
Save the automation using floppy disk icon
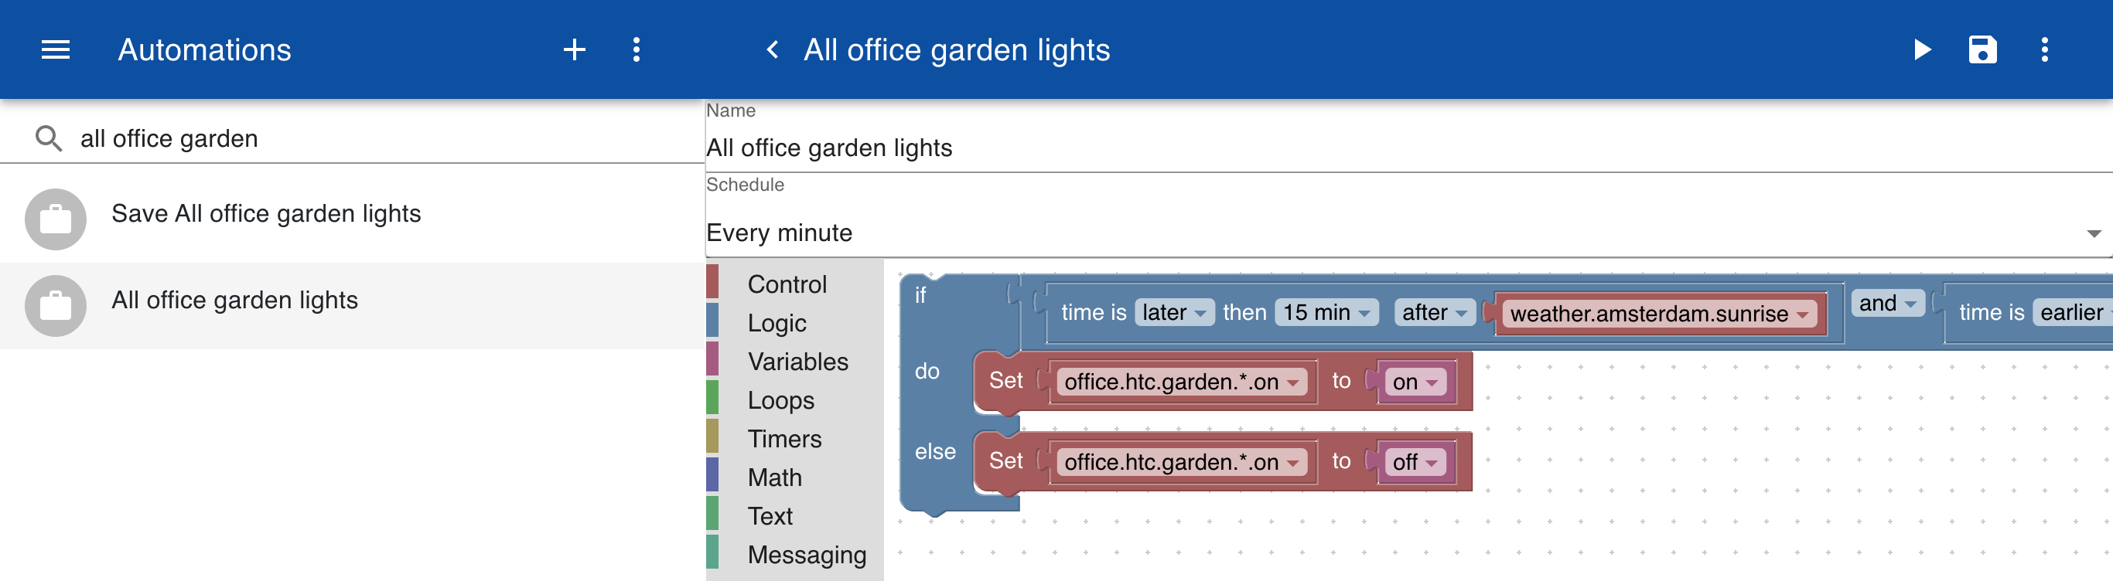tap(1982, 50)
